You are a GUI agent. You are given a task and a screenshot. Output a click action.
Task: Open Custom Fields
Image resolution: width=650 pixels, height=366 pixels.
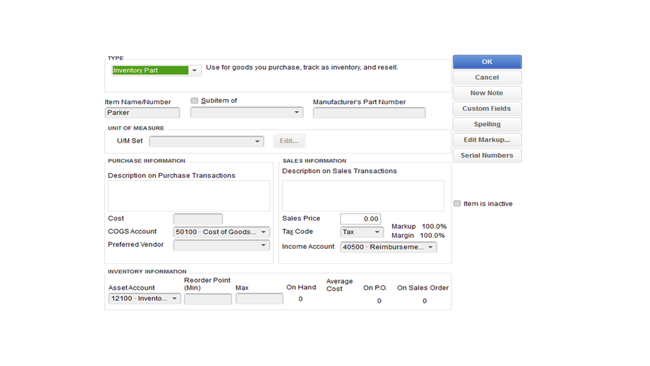[487, 109]
